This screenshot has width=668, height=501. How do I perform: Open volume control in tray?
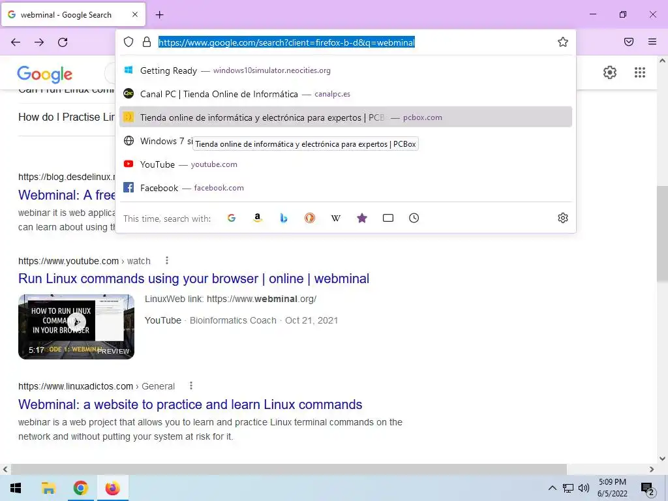point(584,488)
